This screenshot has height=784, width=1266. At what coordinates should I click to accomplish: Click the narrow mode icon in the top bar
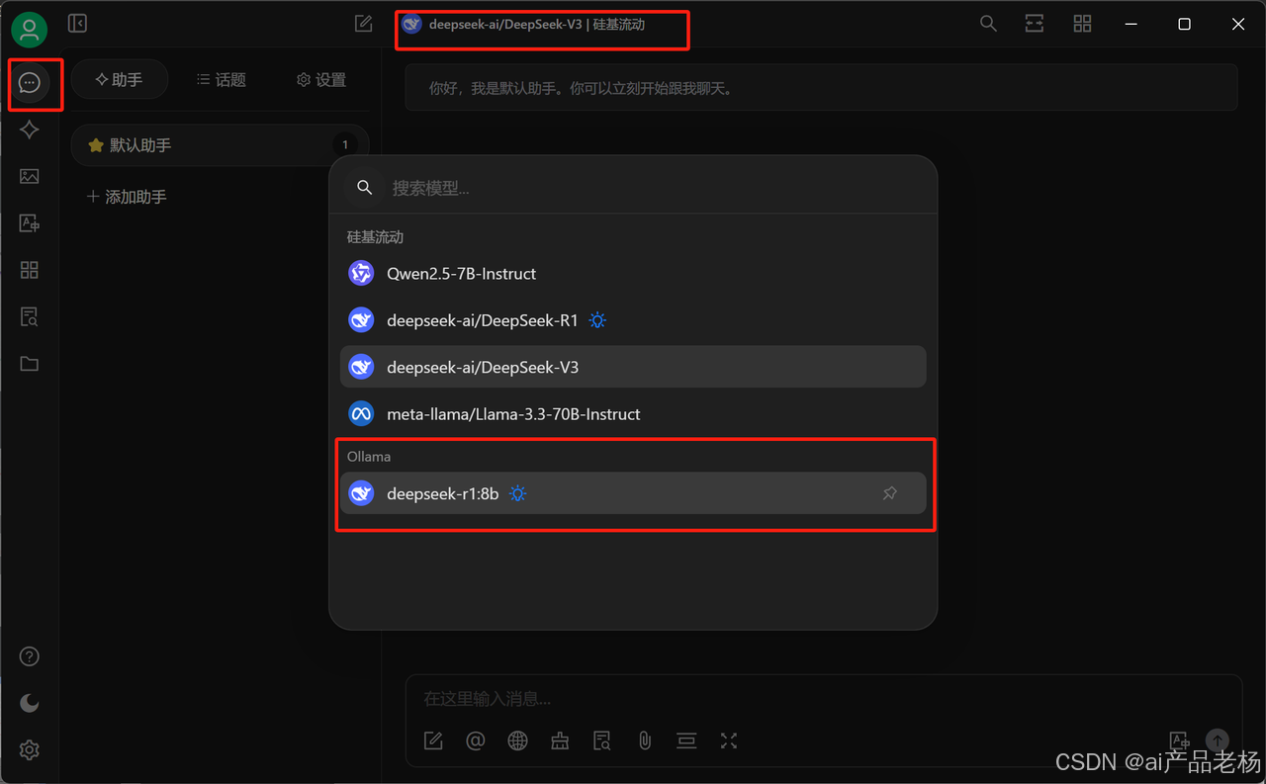pos(1035,24)
